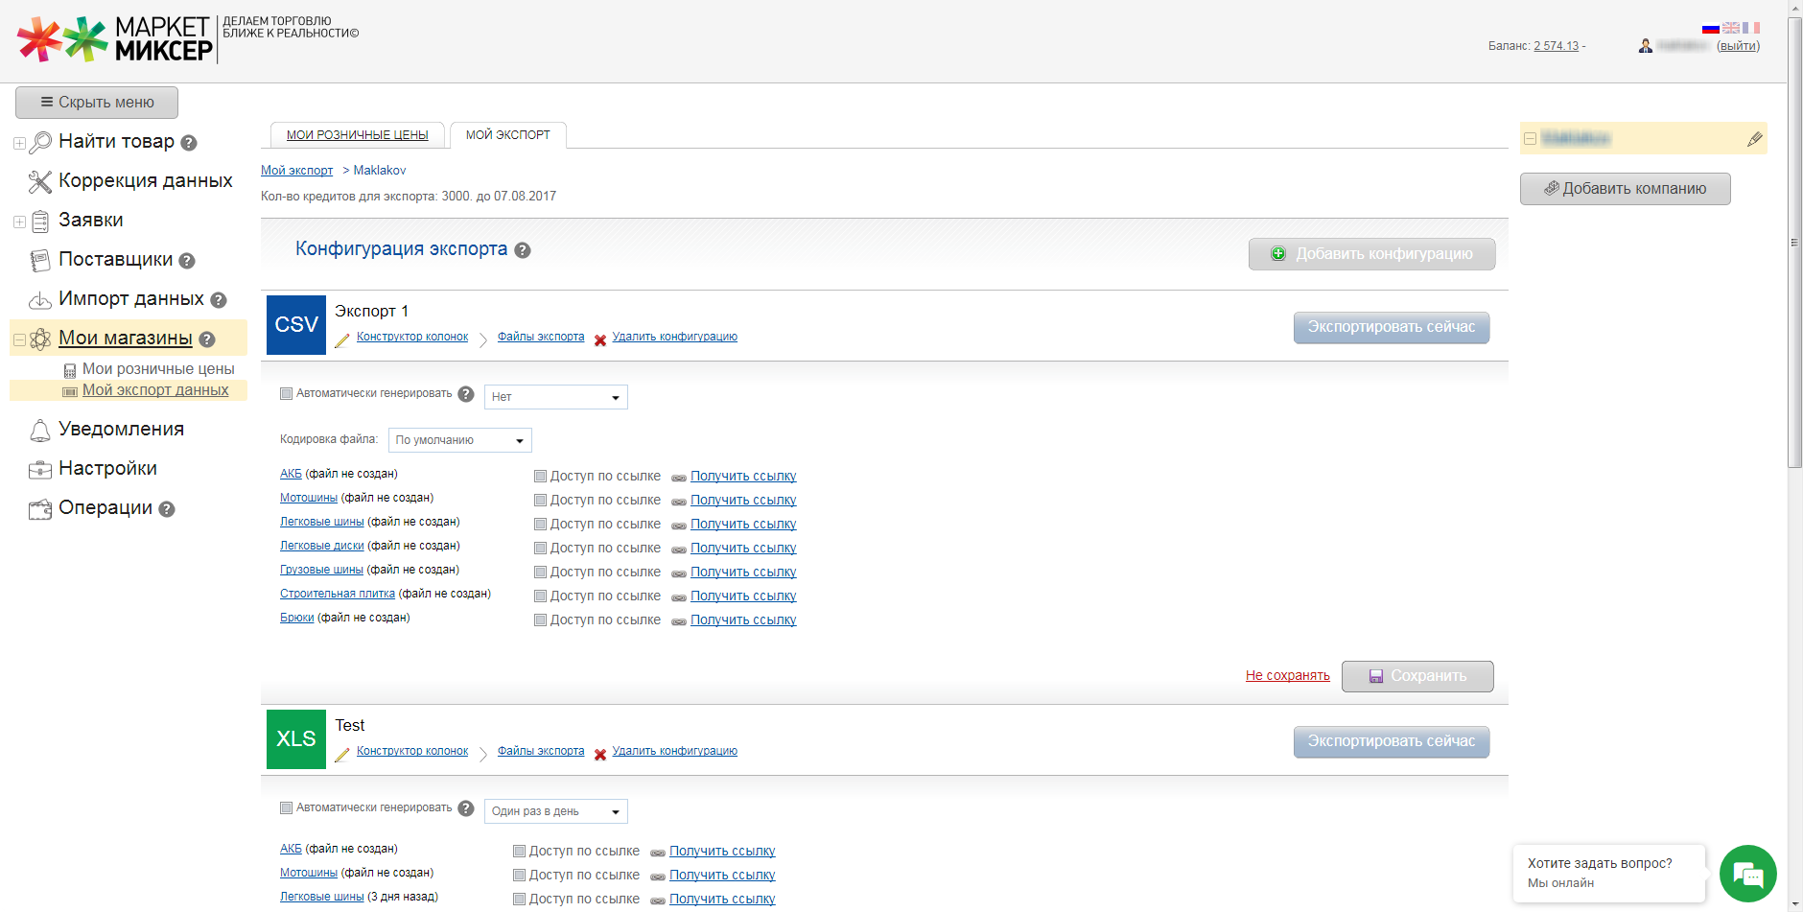This screenshot has height=912, width=1803.
Task: Open help for Поставщики
Action: coord(187,261)
